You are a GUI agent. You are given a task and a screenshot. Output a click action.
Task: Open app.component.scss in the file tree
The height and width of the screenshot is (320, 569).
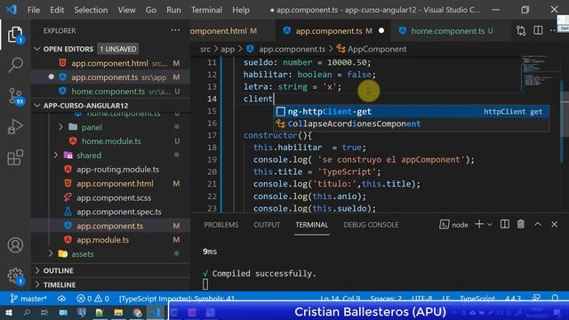[114, 197]
